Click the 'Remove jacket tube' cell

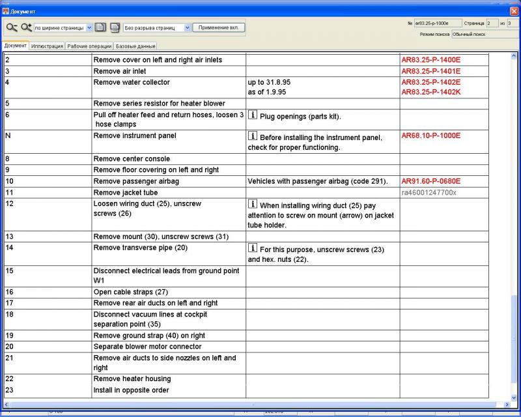pyautogui.click(x=169, y=193)
